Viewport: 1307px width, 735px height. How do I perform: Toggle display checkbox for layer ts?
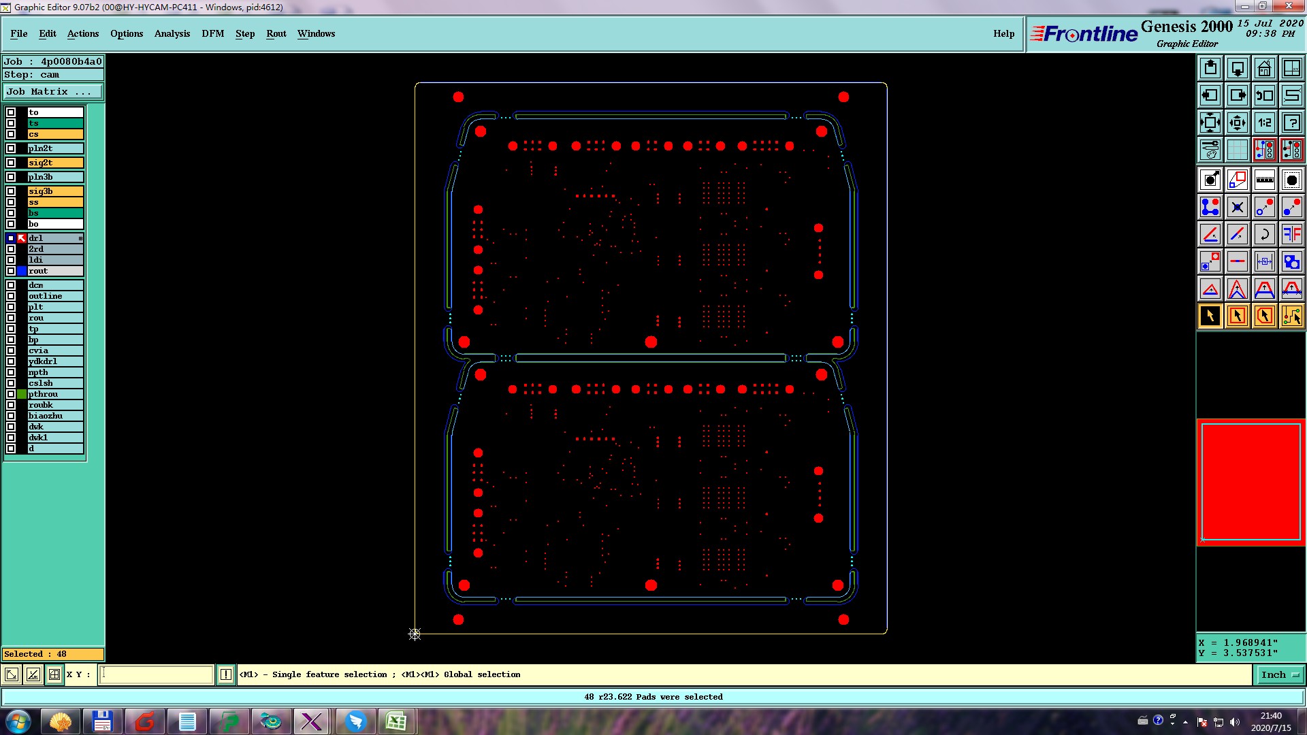pos(11,123)
